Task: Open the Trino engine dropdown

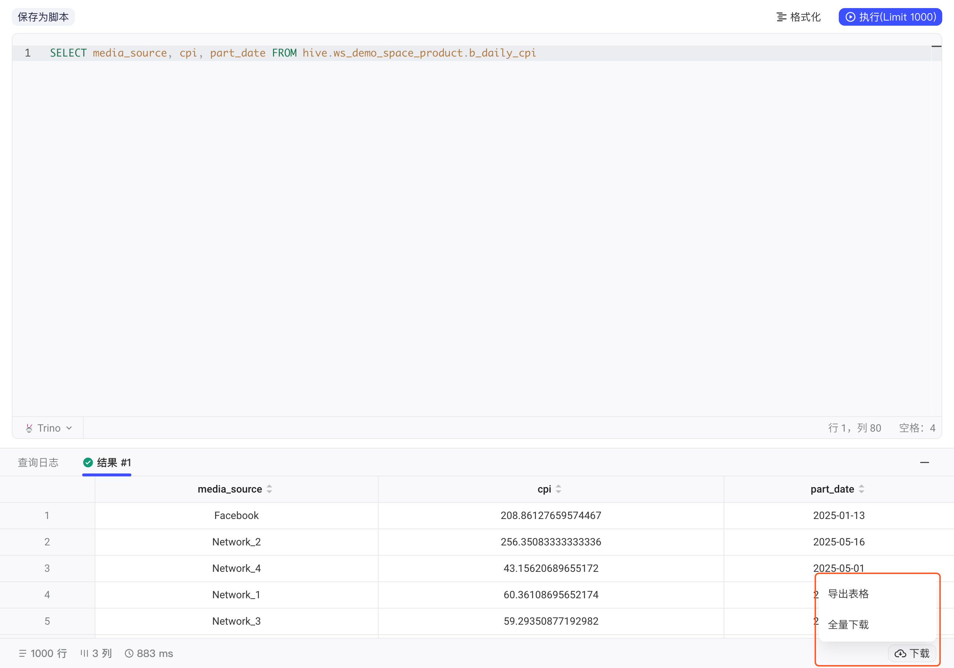Action: [48, 428]
